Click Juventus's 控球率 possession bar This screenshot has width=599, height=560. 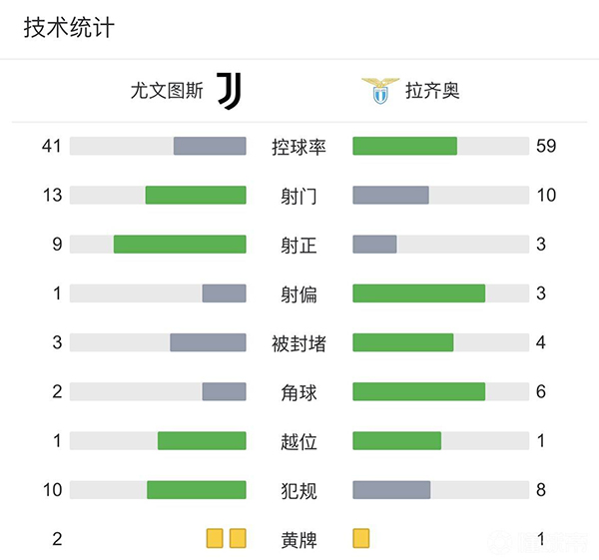pyautogui.click(x=210, y=147)
